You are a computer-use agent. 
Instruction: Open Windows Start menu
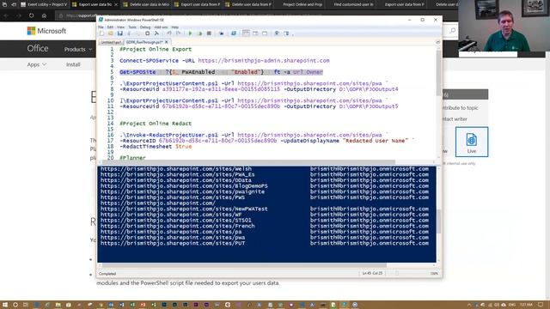[5, 305]
